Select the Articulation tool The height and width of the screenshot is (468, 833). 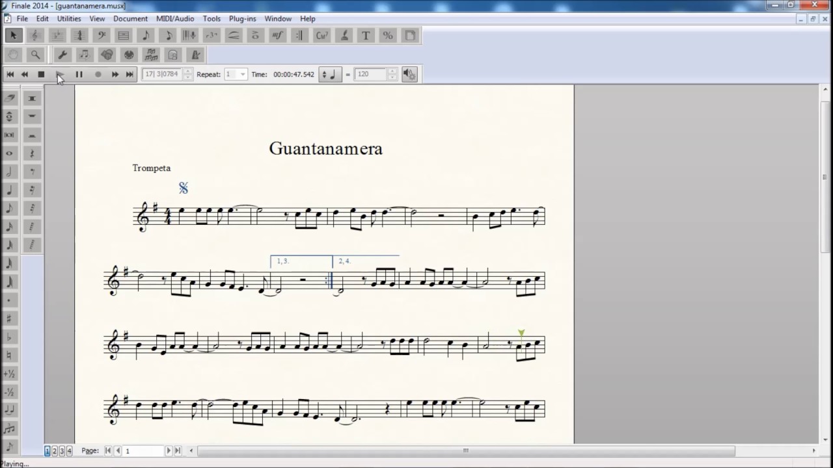coord(256,35)
